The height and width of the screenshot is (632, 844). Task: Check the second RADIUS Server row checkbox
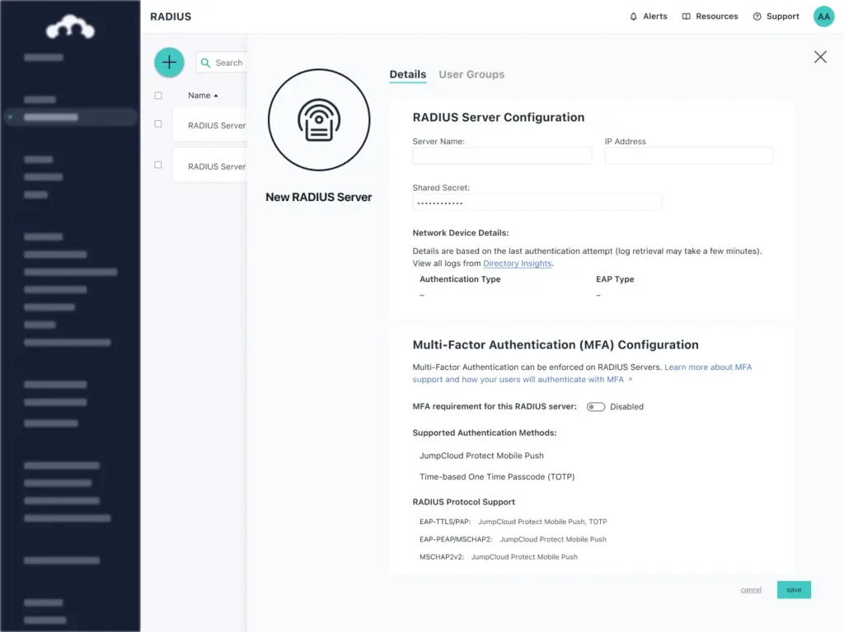pyautogui.click(x=158, y=165)
